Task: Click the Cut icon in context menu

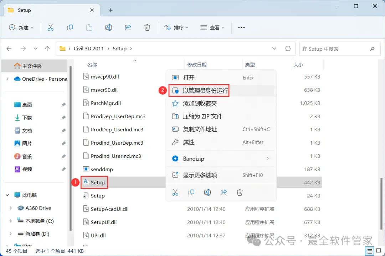Action: point(175,192)
